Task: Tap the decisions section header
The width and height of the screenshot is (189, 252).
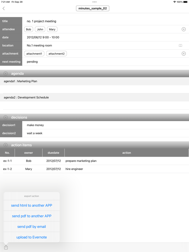Action: tap(94, 117)
